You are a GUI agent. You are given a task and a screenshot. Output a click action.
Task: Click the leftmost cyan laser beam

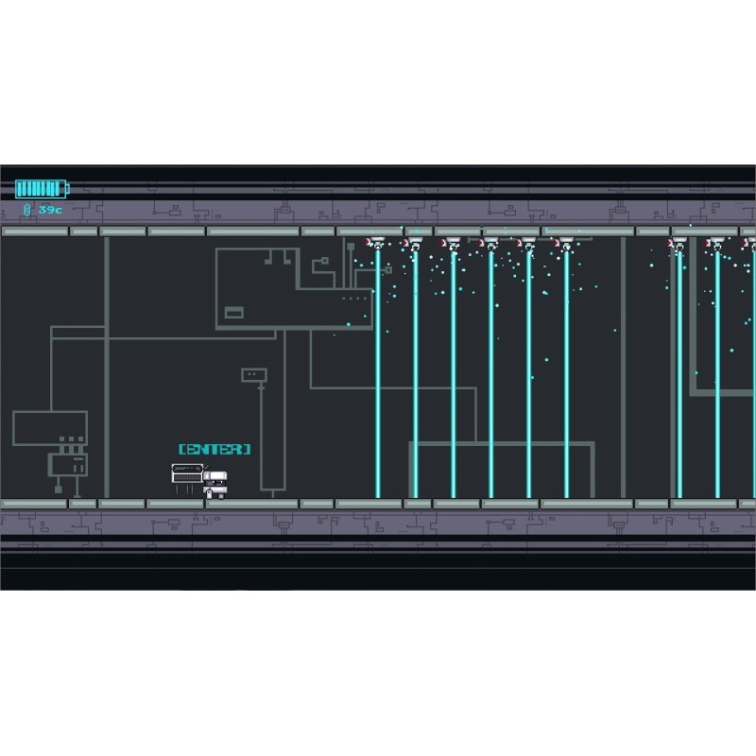click(x=377, y=378)
